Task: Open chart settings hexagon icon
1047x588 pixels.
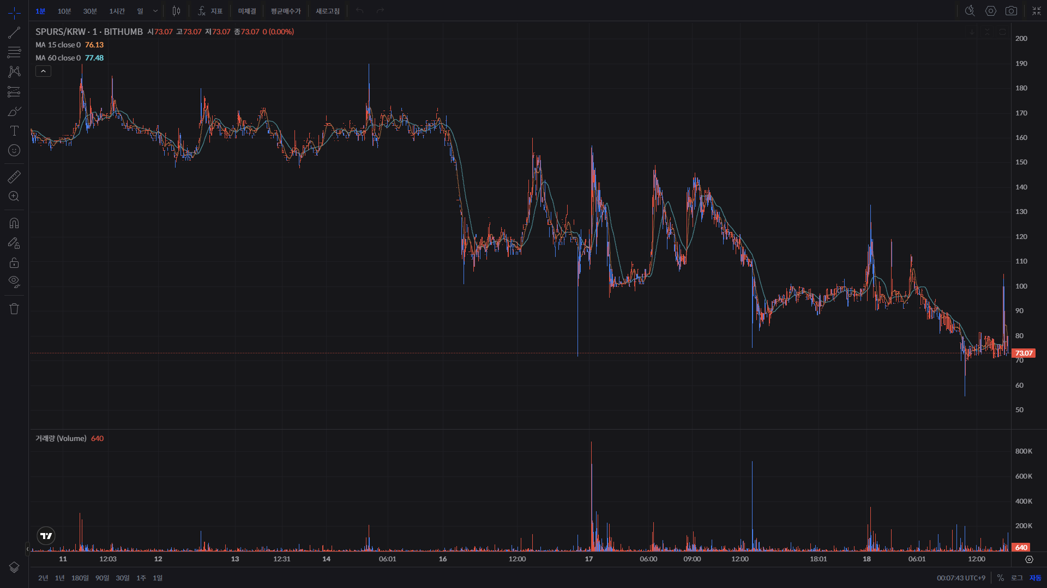Action: point(991,11)
